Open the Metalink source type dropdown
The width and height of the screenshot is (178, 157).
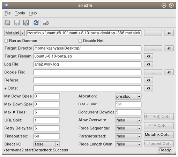pos(14,33)
